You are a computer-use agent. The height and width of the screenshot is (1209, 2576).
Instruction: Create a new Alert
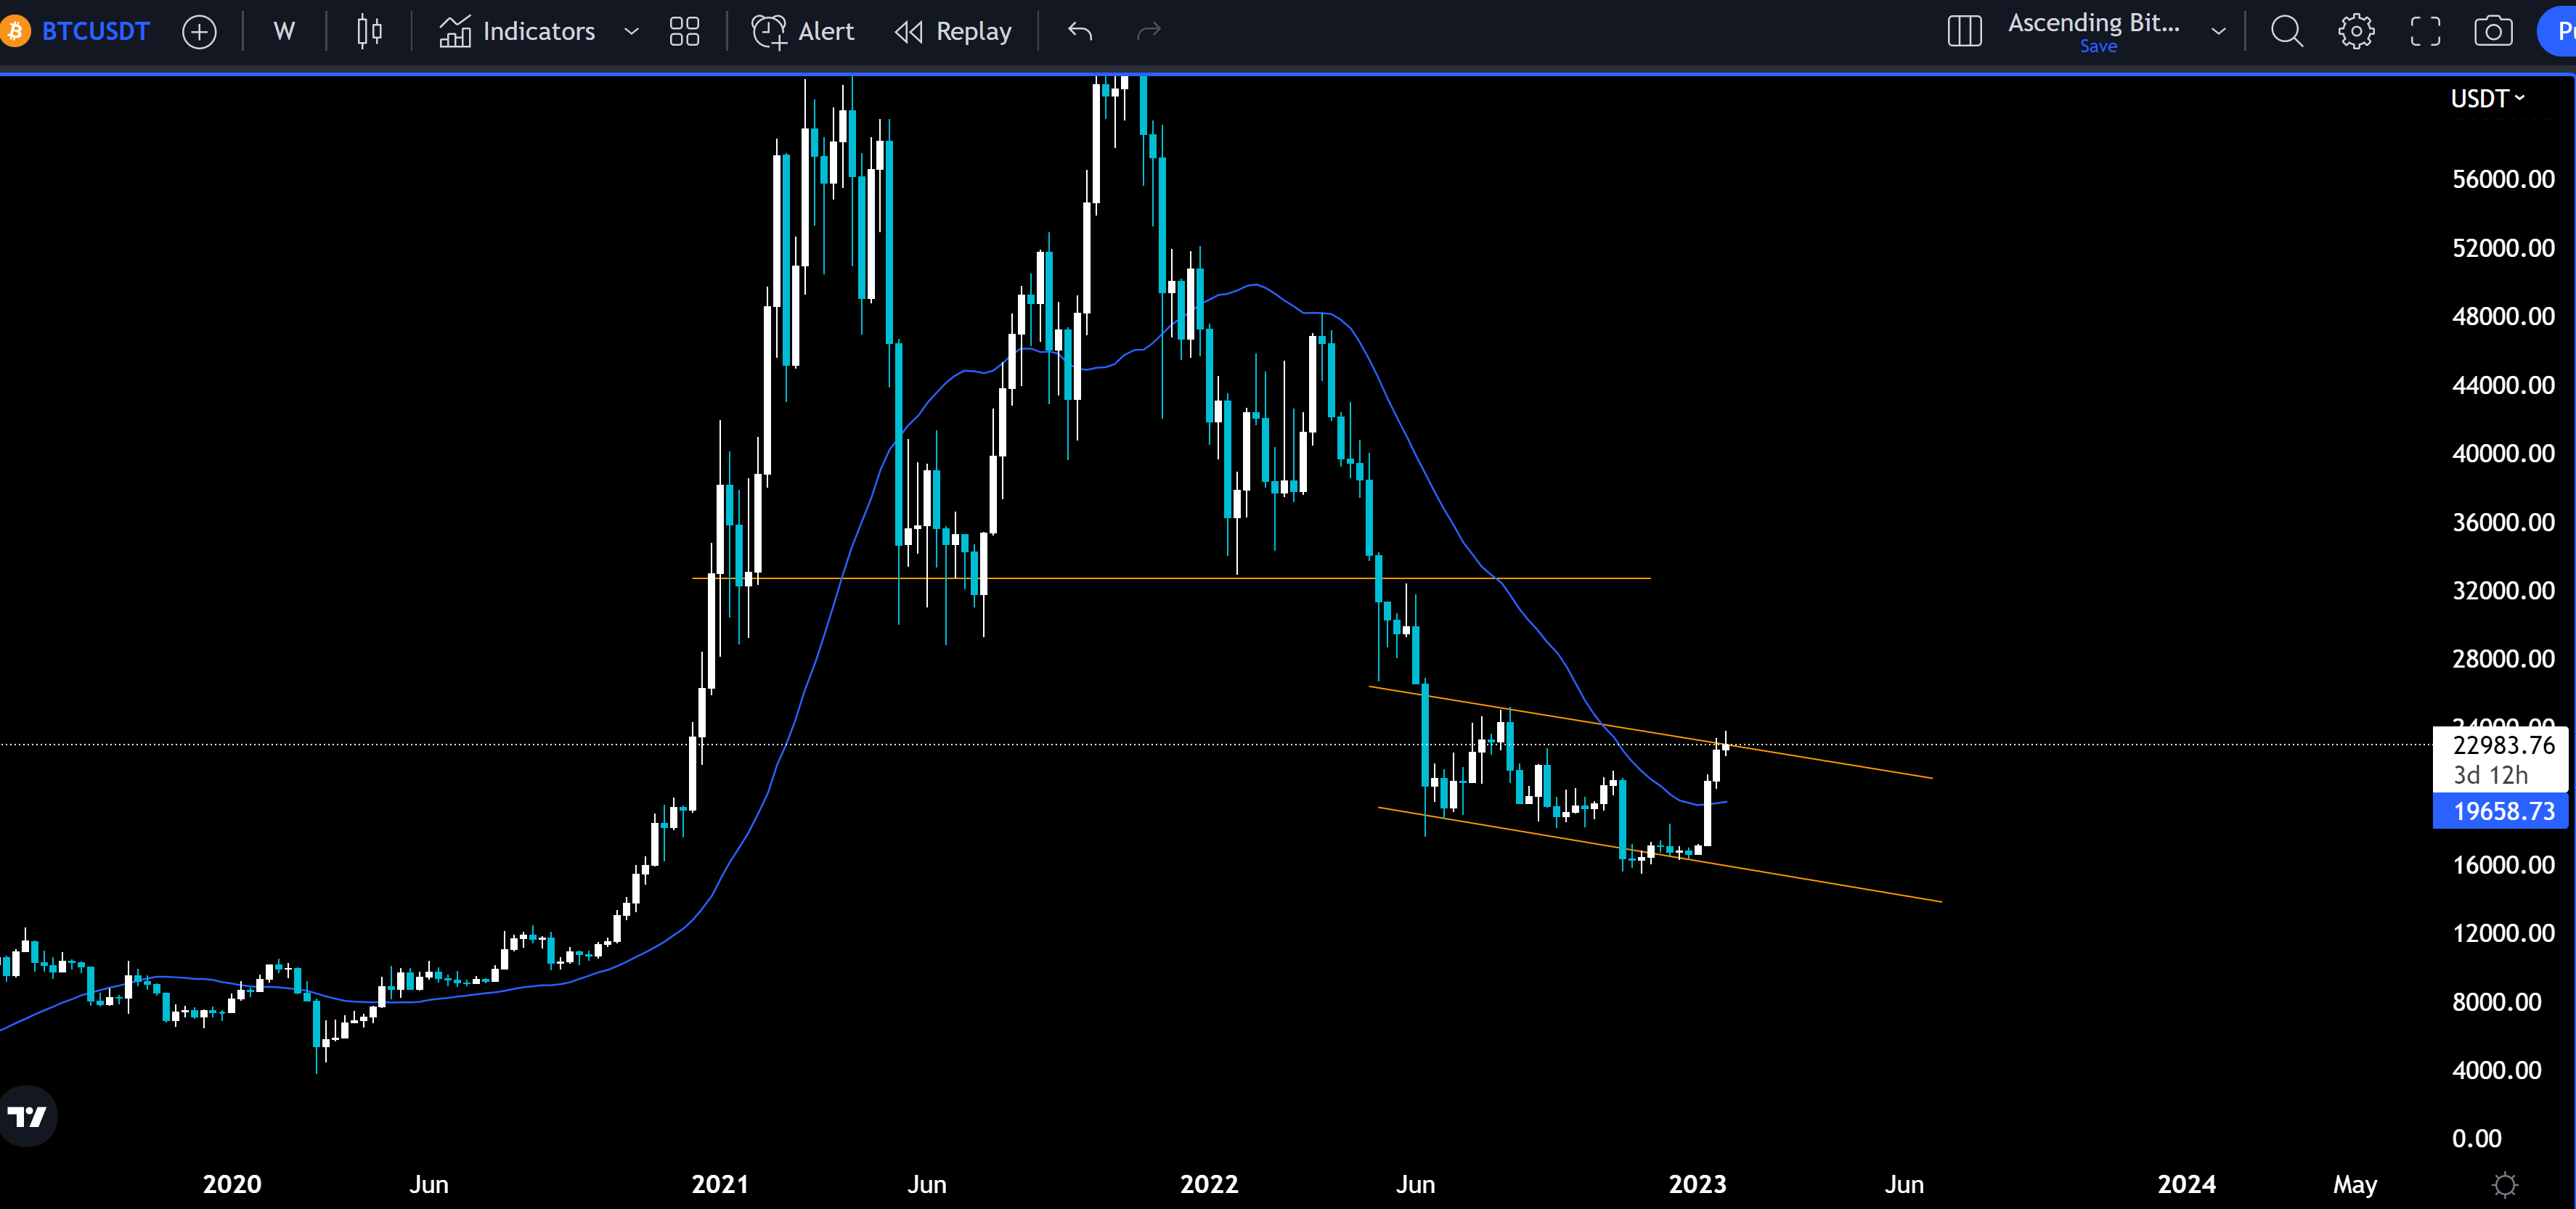click(x=803, y=32)
